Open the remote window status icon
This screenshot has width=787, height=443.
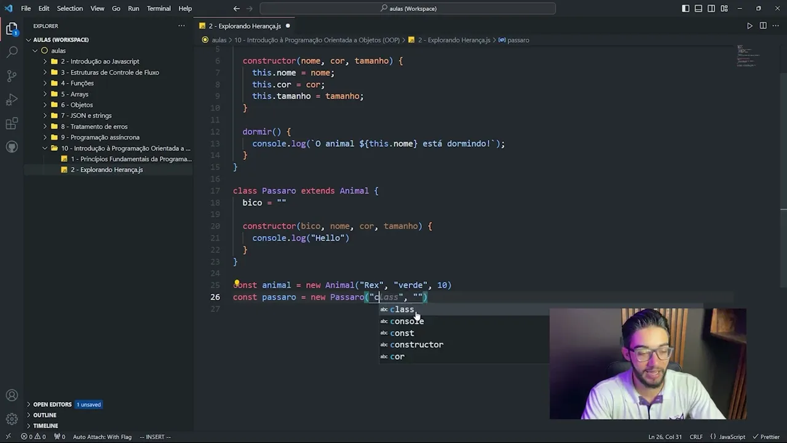click(x=7, y=437)
